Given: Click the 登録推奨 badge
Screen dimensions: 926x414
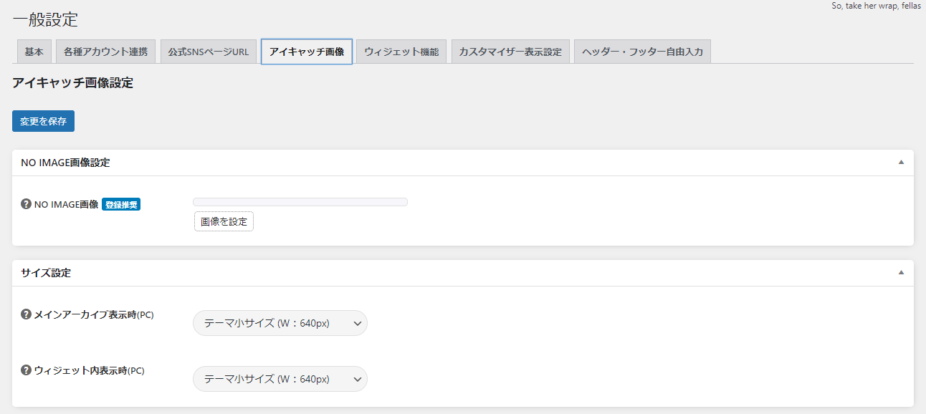Looking at the screenshot, I should (x=121, y=204).
